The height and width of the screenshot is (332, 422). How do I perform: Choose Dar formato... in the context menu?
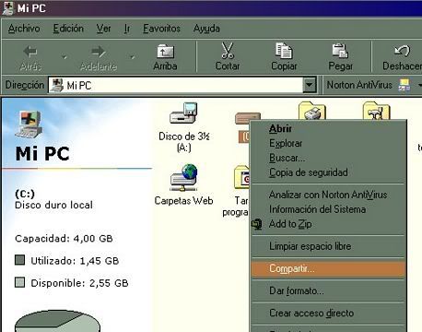328,290
